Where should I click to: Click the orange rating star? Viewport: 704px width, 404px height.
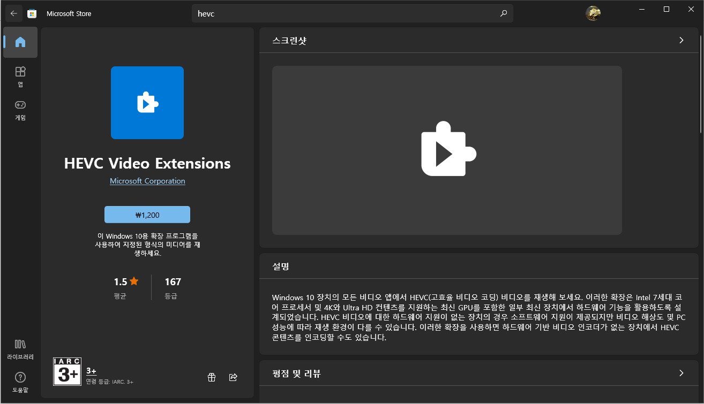(134, 281)
